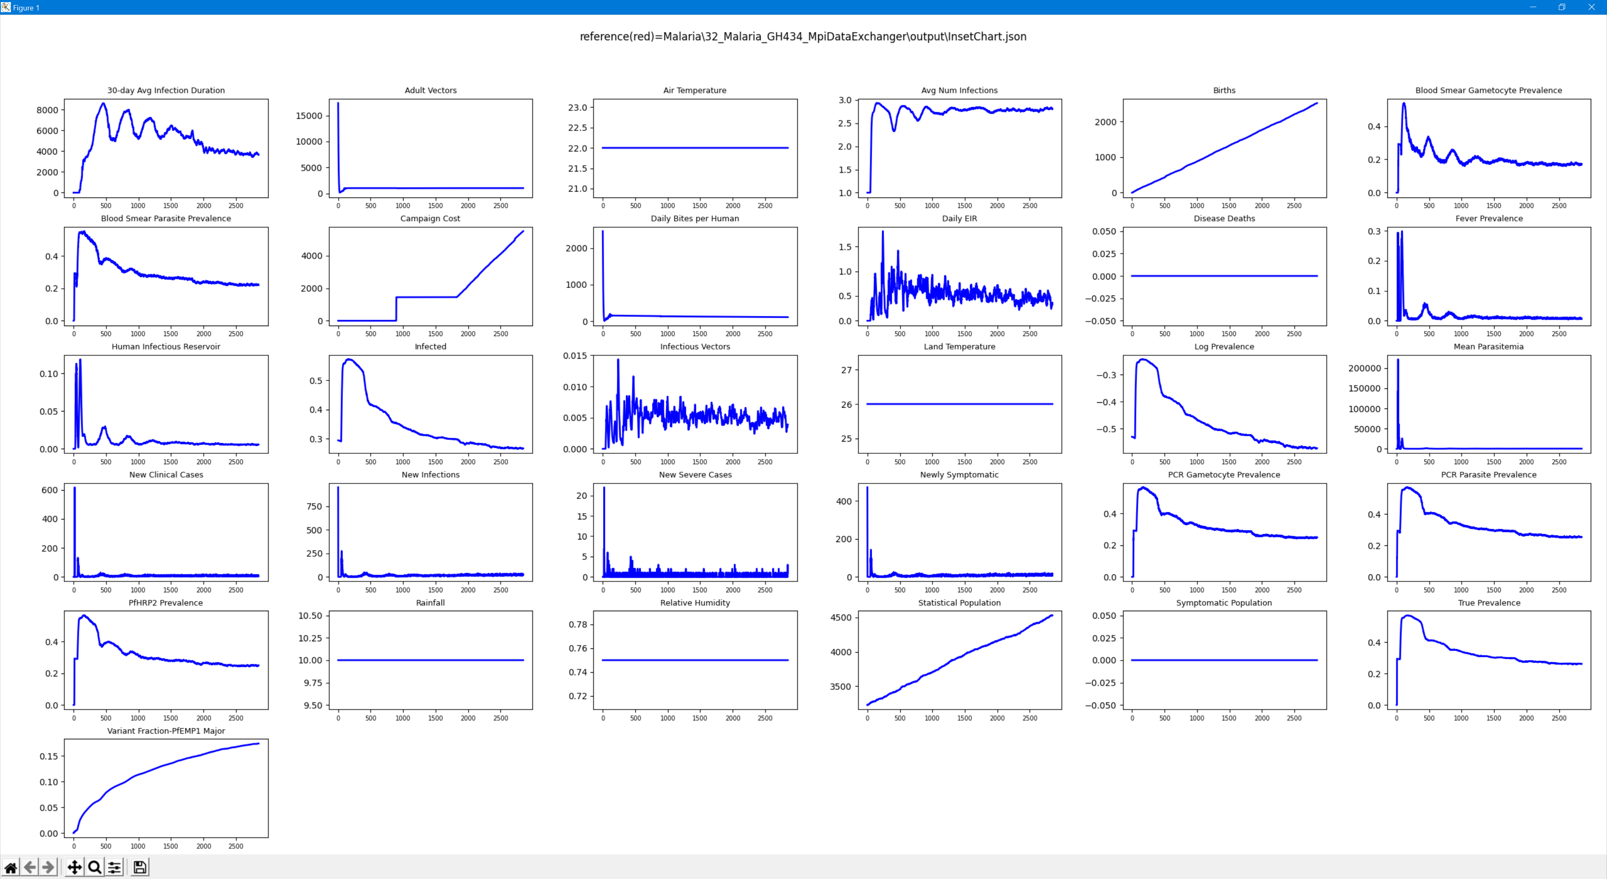Click the Infectious Vectors subplot
Image resolution: width=1607 pixels, height=879 pixels.
coord(695,404)
